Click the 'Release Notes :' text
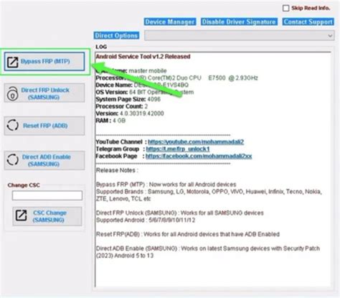 point(117,170)
